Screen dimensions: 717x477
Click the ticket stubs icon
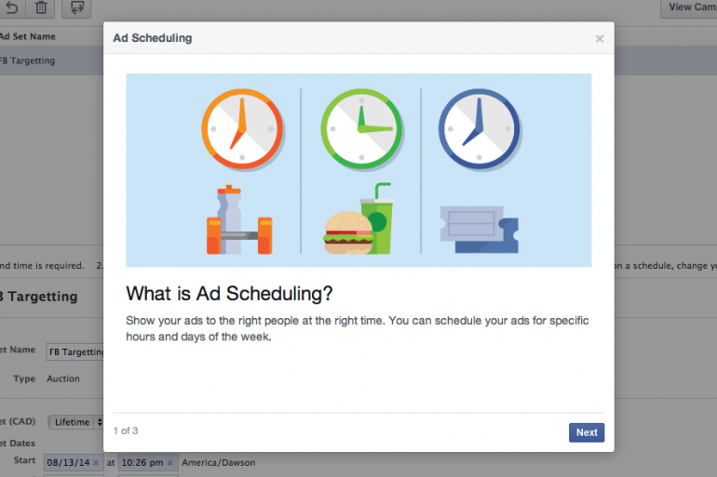pos(479,229)
